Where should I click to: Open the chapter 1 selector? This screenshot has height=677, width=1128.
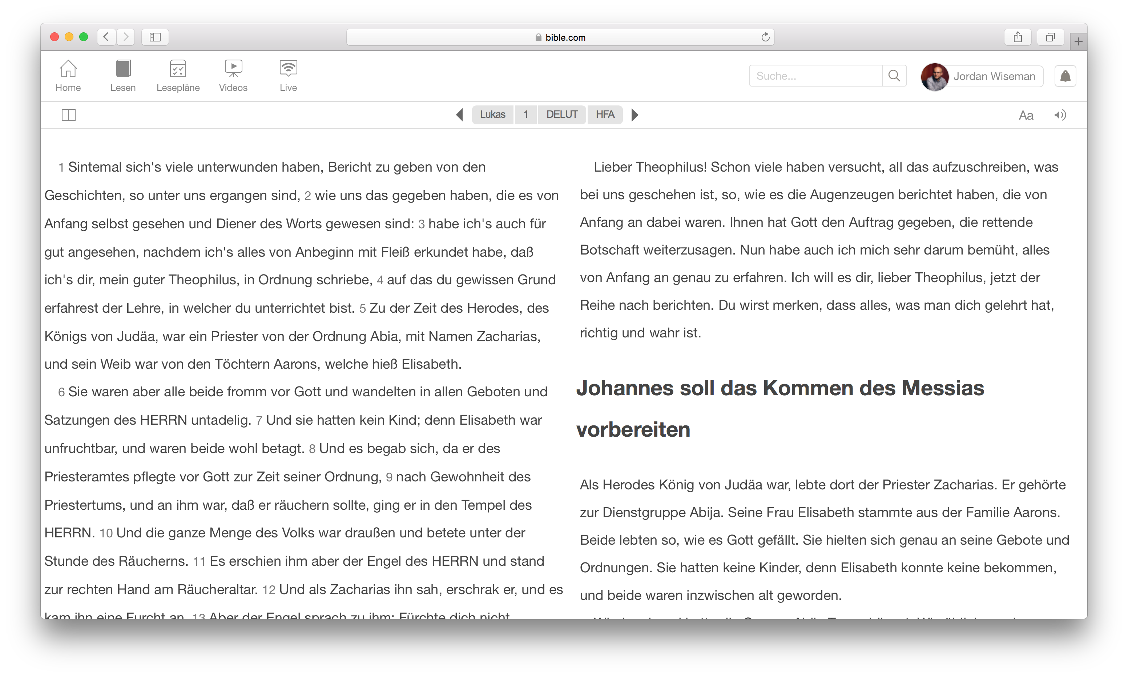(x=526, y=115)
